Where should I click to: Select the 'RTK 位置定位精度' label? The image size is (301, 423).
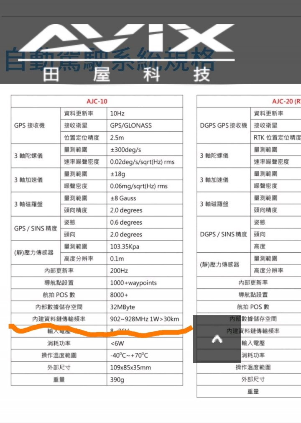(277, 138)
